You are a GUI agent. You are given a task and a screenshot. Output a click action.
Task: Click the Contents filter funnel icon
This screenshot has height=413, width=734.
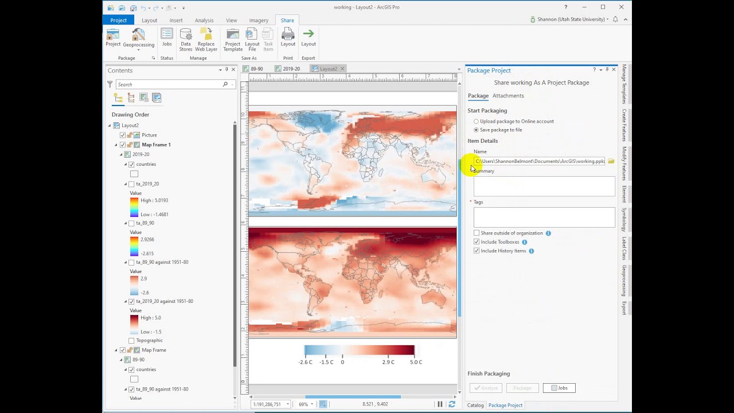pyautogui.click(x=110, y=84)
